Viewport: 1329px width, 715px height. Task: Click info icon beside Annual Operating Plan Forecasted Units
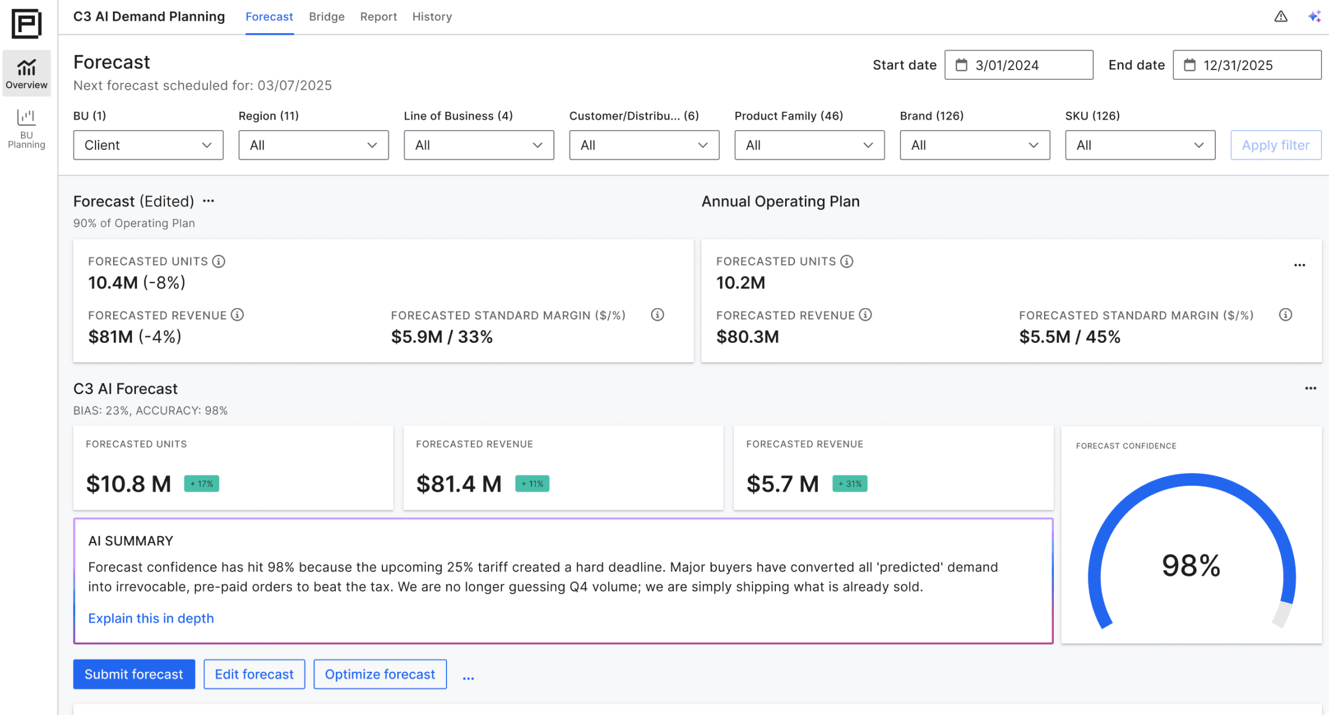(x=847, y=261)
